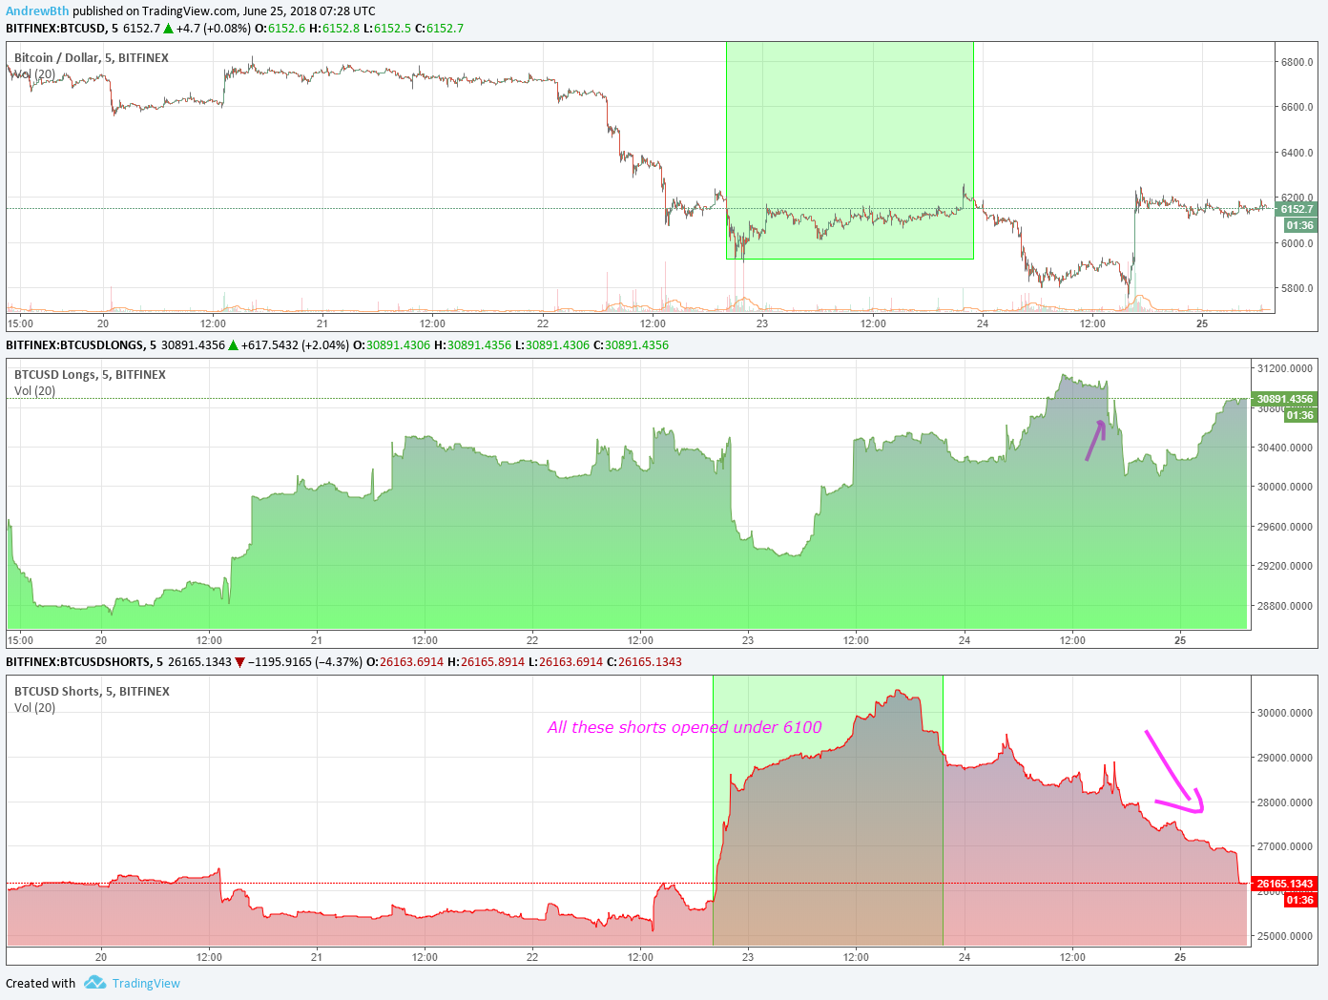This screenshot has height=1000, width=1328.
Task: Select the 'All these shorts opened under 6100' note
Action: (684, 727)
